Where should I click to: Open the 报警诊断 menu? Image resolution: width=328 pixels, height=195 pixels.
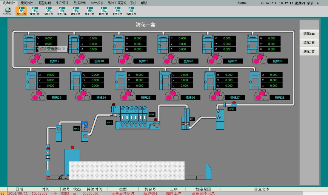(x=45, y=3)
